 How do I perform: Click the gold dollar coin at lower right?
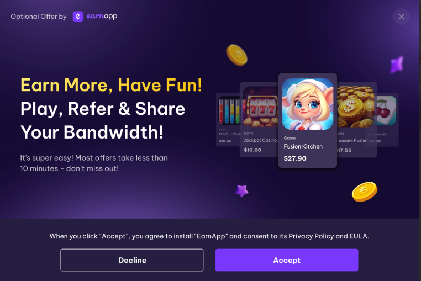point(364,192)
